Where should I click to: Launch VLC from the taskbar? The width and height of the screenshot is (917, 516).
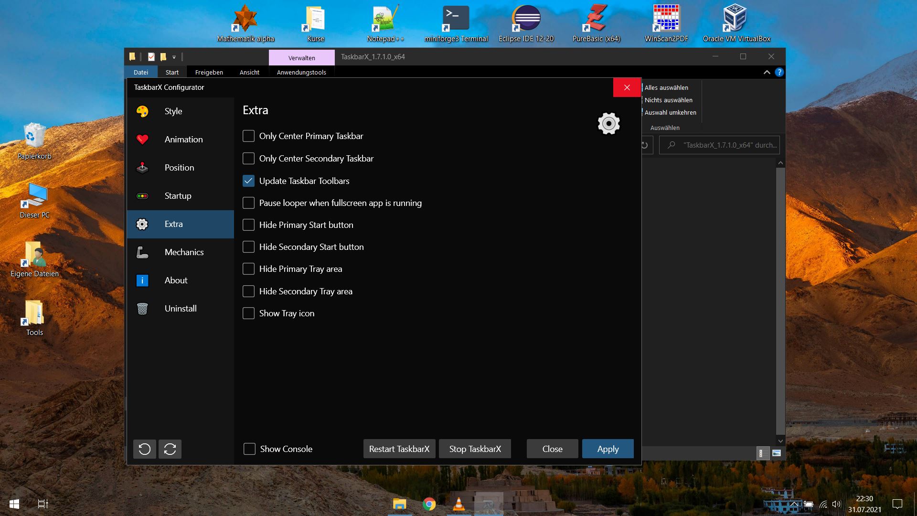coord(458,504)
